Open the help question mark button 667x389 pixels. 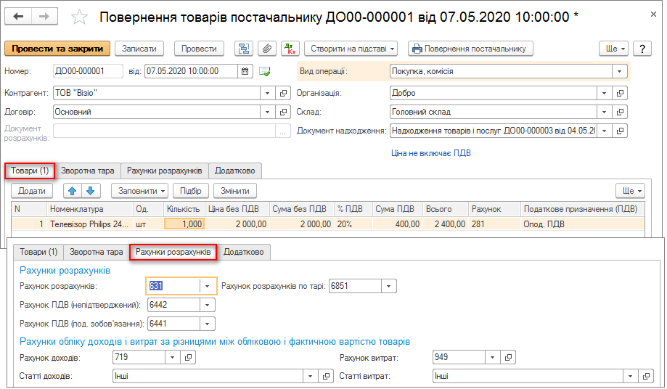pyautogui.click(x=642, y=49)
